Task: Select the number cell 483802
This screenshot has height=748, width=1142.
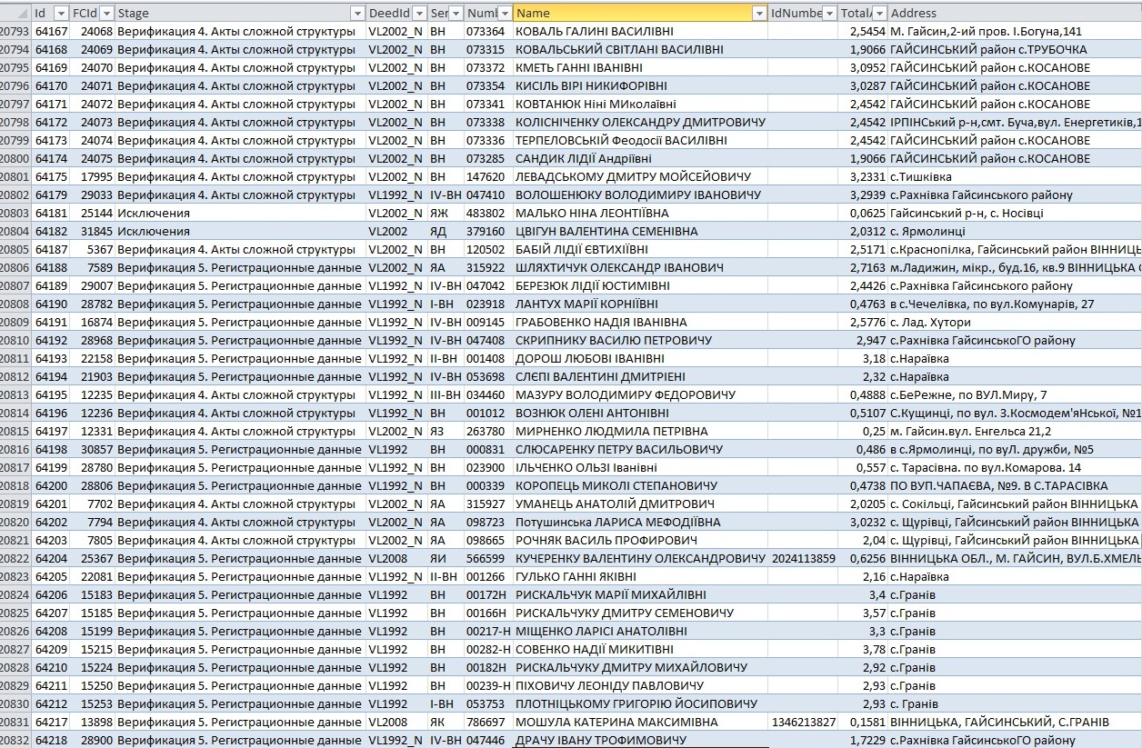Action: click(x=489, y=214)
